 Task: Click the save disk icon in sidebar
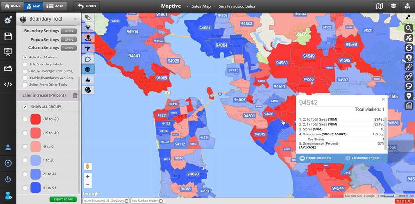pos(8,36)
